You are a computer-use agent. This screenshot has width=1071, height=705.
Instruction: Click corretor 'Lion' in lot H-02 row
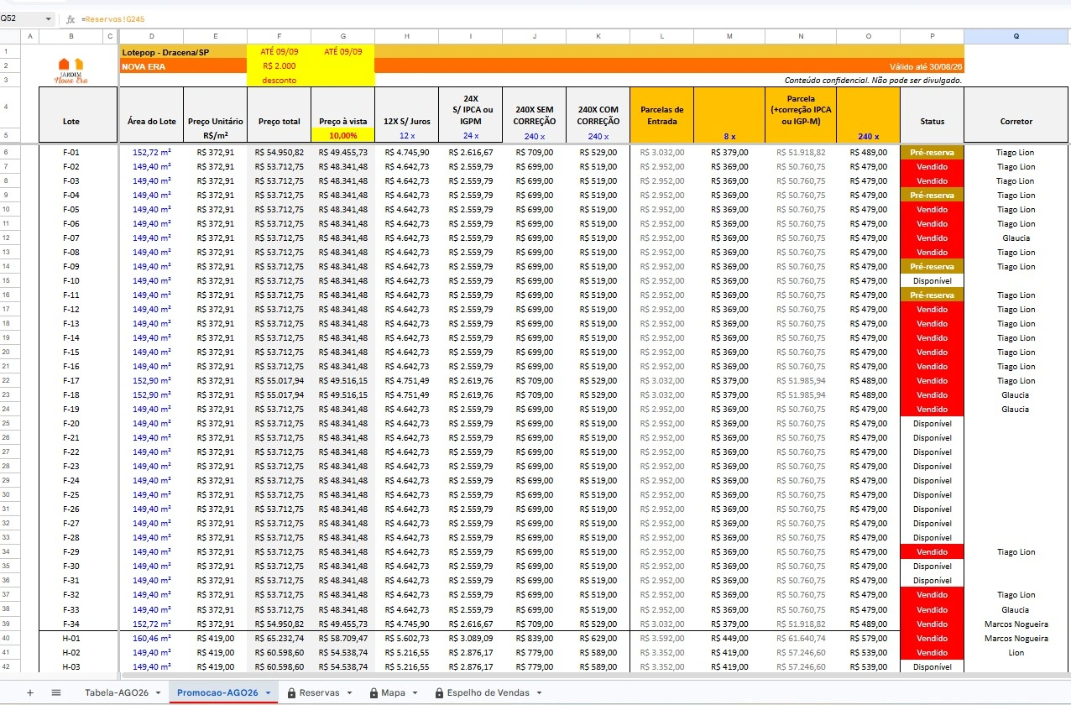pyautogui.click(x=1016, y=652)
